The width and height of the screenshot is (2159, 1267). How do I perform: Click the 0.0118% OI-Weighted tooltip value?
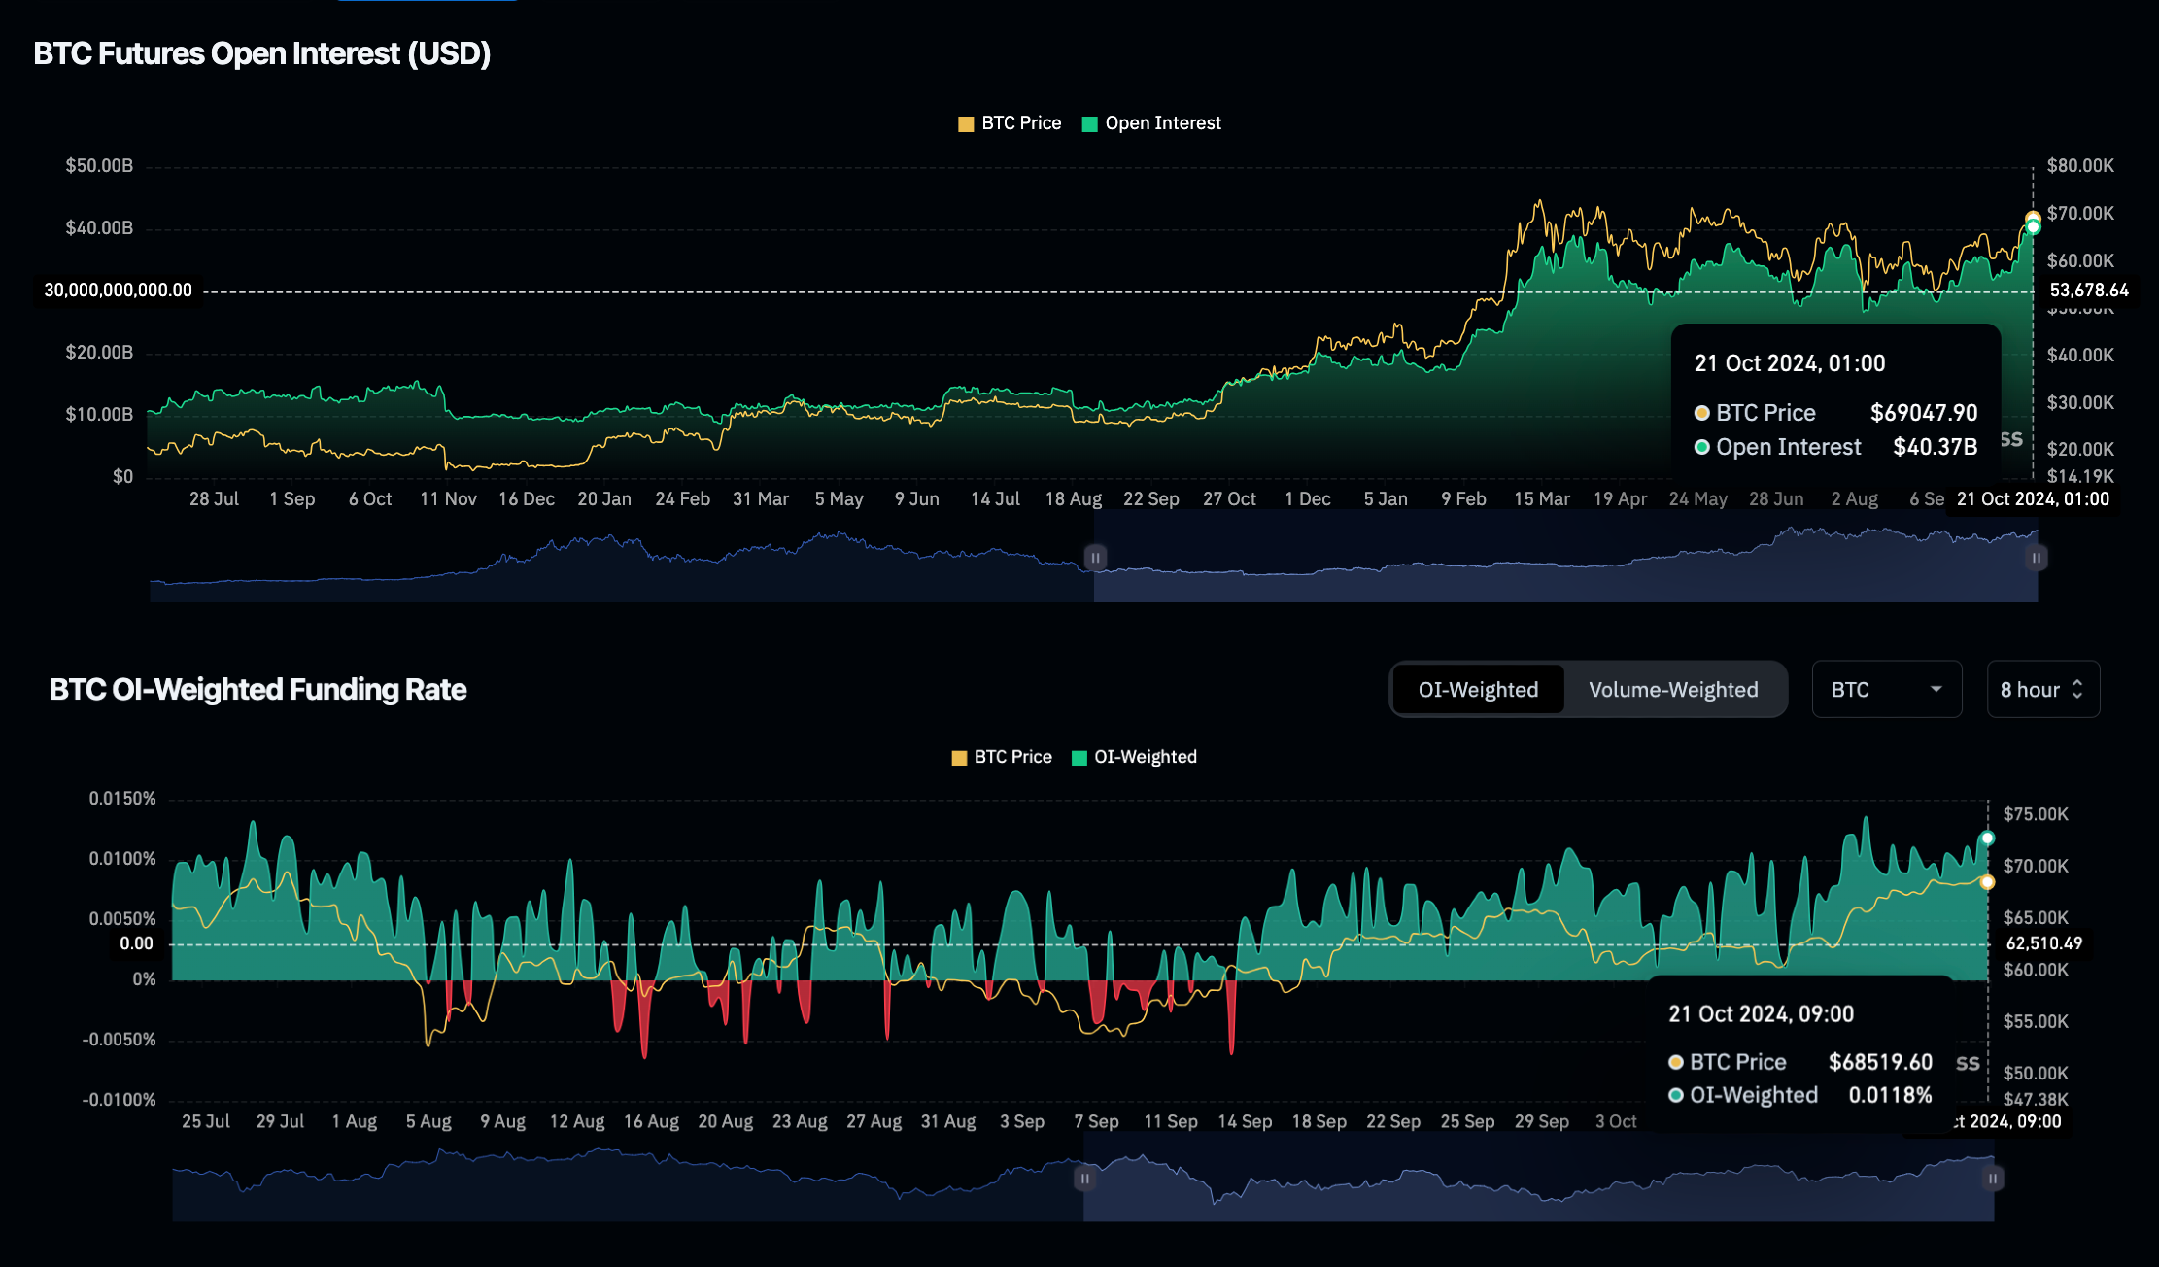pos(1890,1095)
